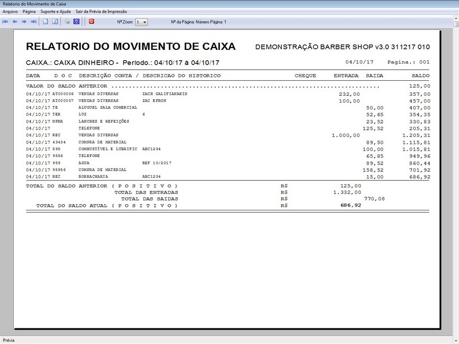Click document number 43434

point(59,142)
